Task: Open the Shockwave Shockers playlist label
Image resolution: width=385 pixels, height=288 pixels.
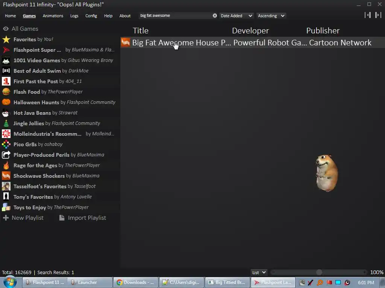Action: click(x=39, y=176)
